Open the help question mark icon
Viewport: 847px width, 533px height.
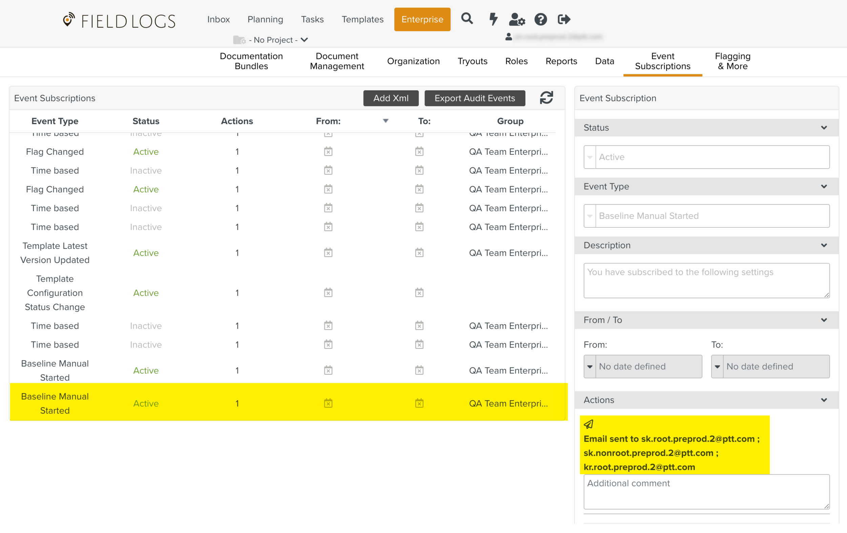540,19
